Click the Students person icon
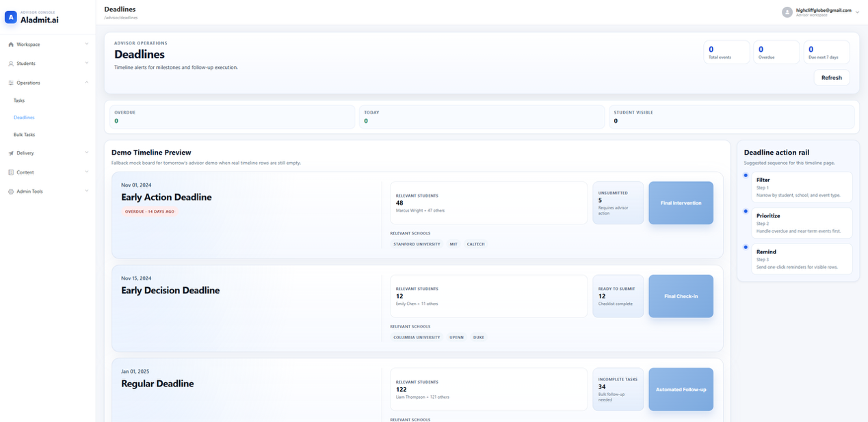The image size is (868, 422). coord(10,63)
